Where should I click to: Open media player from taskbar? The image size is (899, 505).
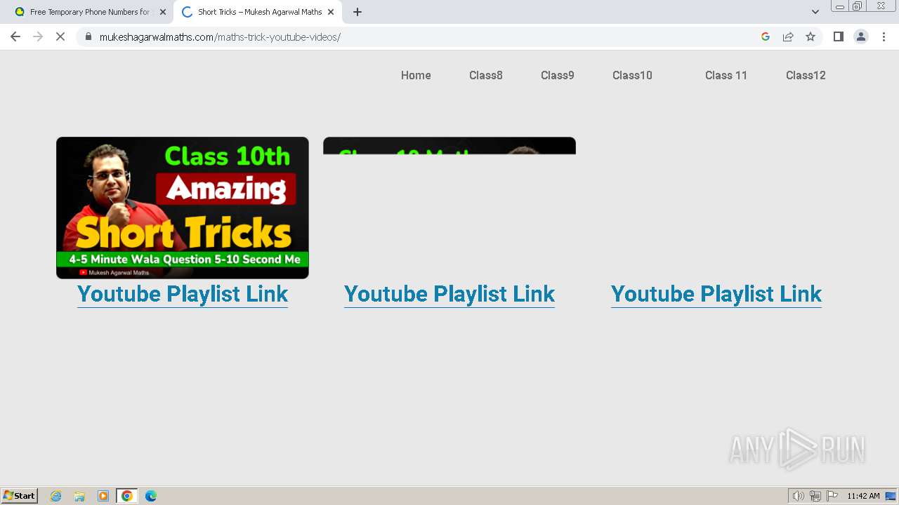coord(103,496)
